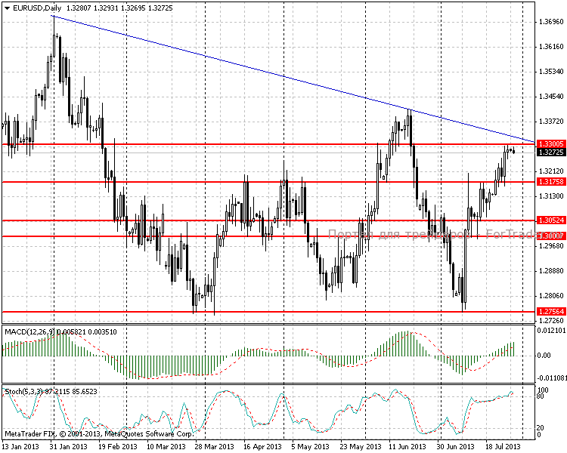Click 1.28880 on the price axis
This screenshot has width=567, height=453.
click(x=551, y=271)
